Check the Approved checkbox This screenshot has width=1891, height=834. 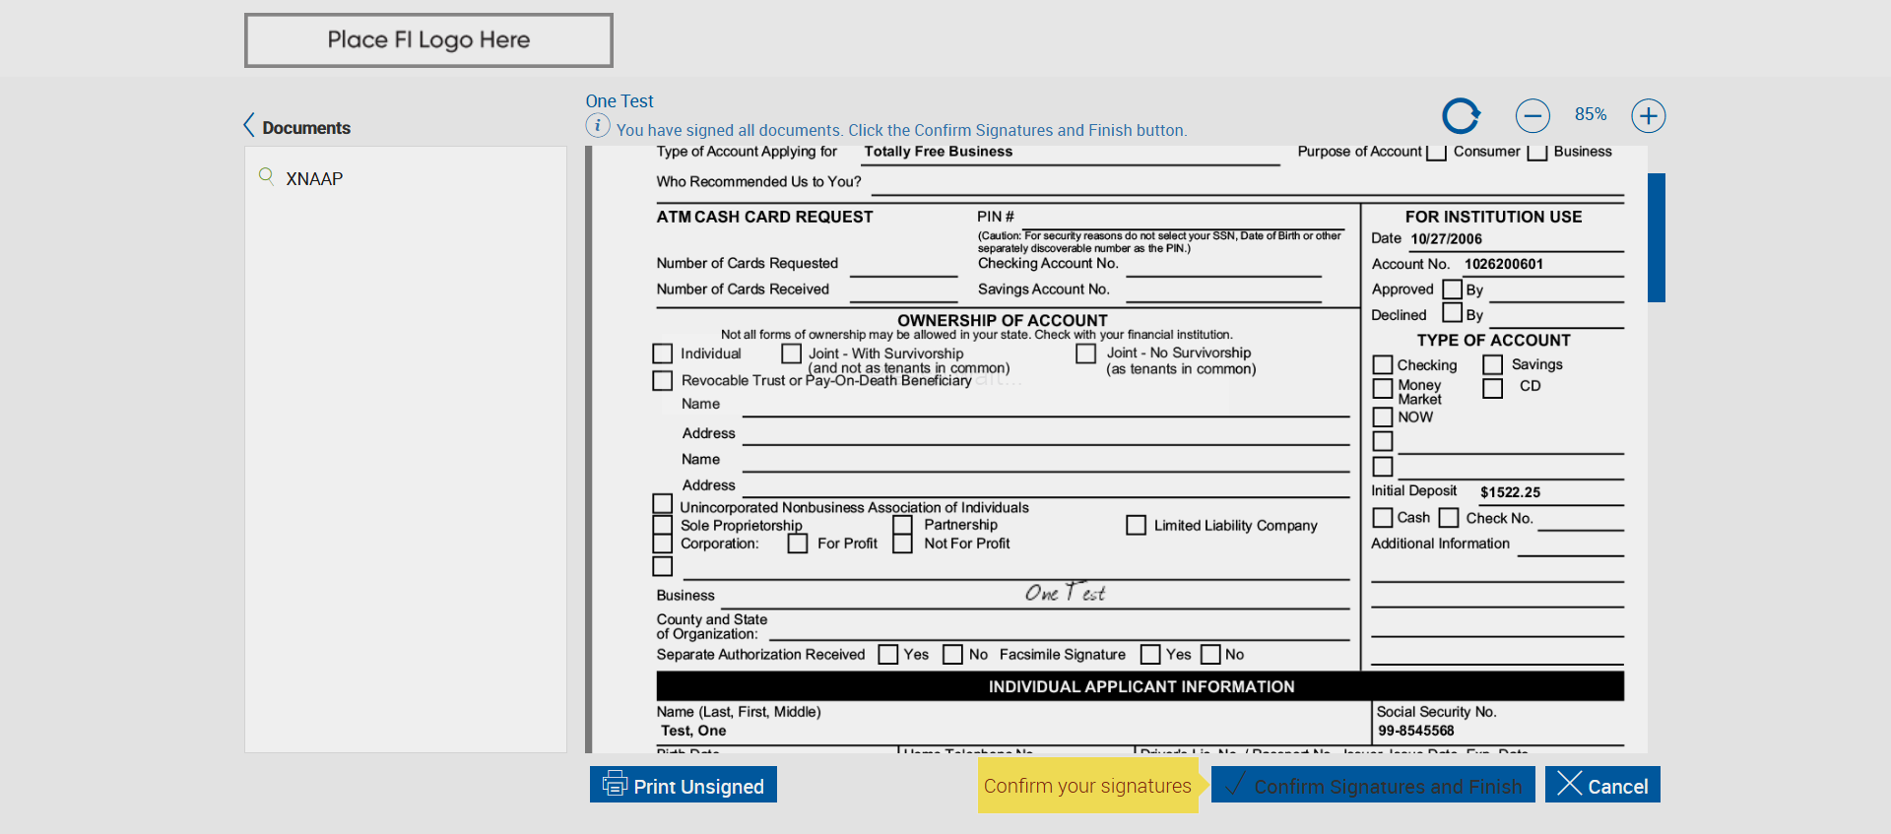1452,289
